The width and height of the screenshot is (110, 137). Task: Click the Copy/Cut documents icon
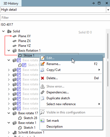coord(42,70)
